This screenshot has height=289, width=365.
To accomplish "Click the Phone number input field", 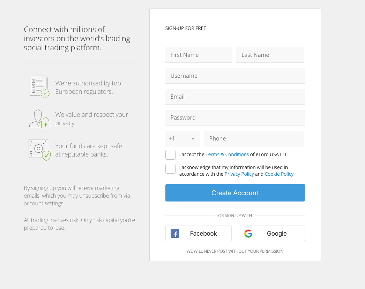I will [x=254, y=138].
